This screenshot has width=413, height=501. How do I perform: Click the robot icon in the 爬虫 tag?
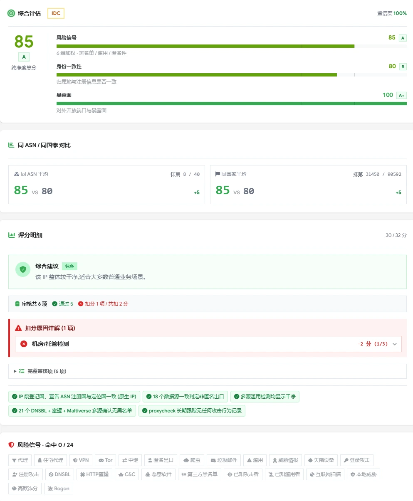[x=186, y=460]
